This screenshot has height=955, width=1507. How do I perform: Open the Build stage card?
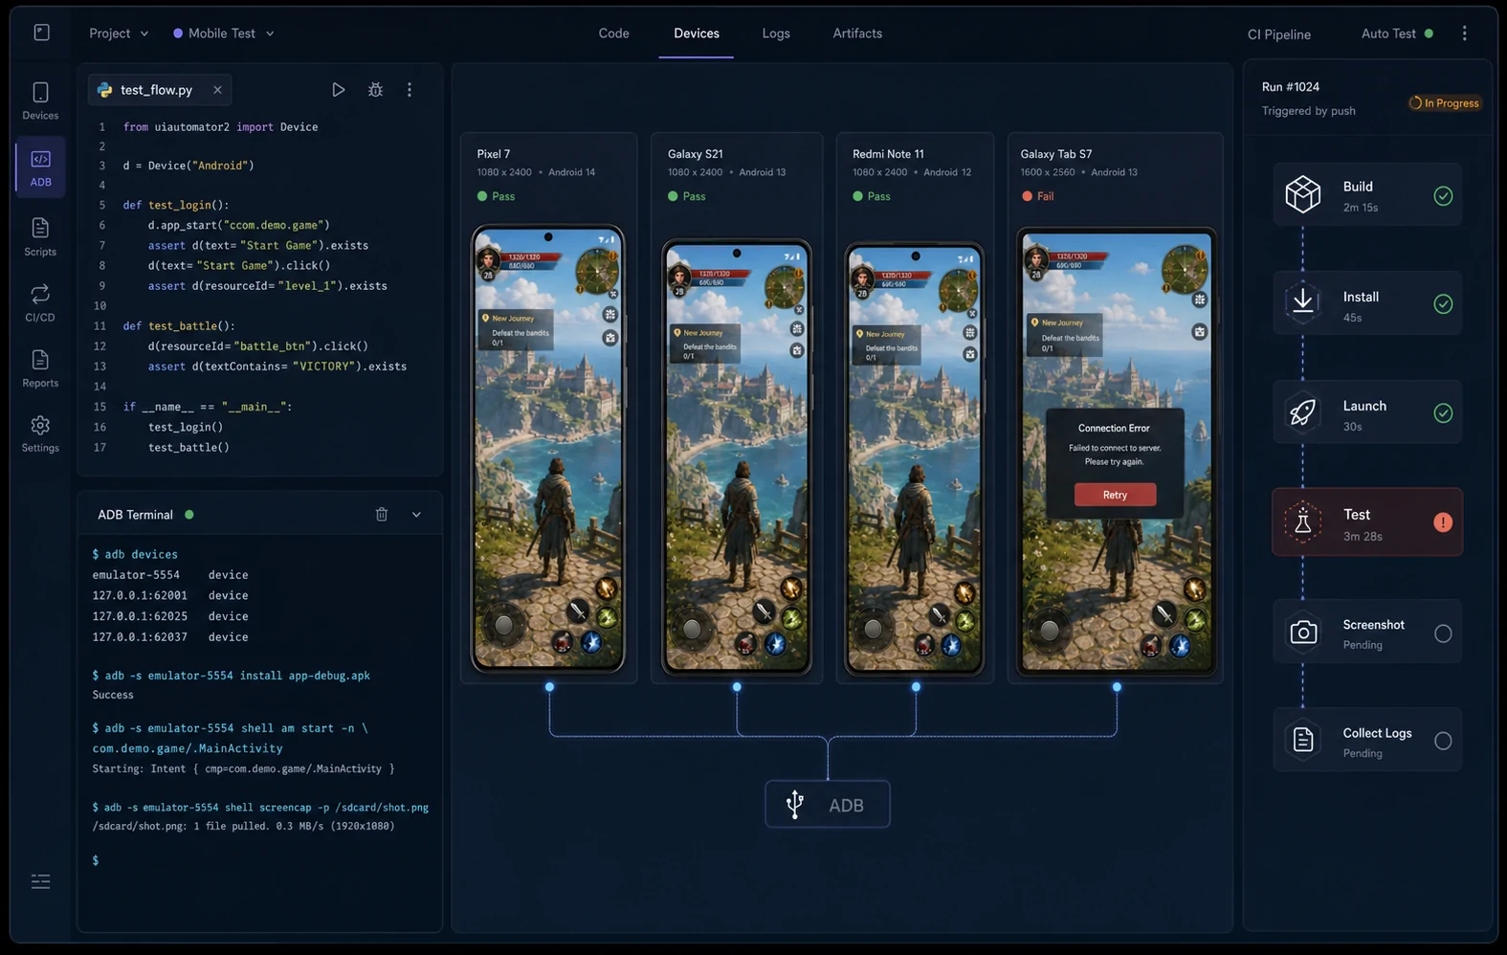pyautogui.click(x=1367, y=194)
